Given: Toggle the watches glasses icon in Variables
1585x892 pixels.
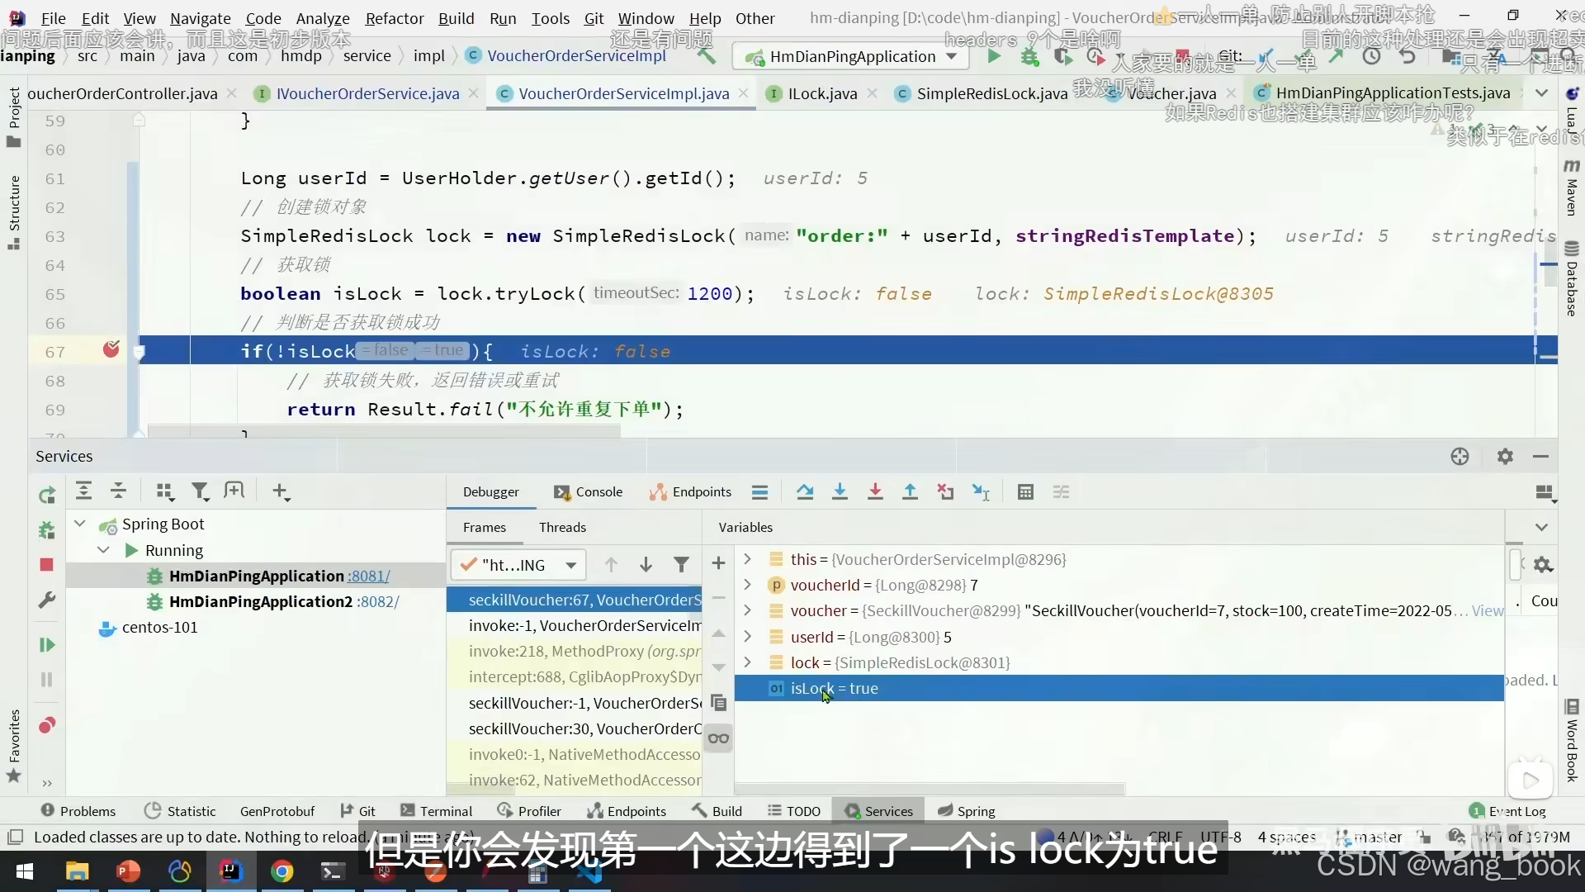Looking at the screenshot, I should tap(718, 738).
